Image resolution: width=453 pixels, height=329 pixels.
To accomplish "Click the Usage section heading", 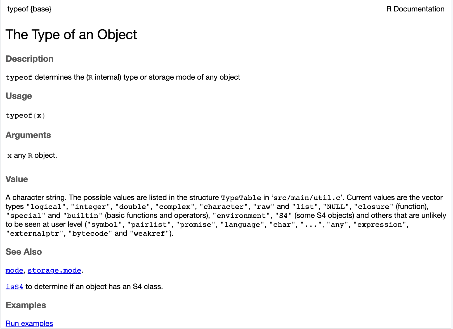I will pyautogui.click(x=19, y=96).
